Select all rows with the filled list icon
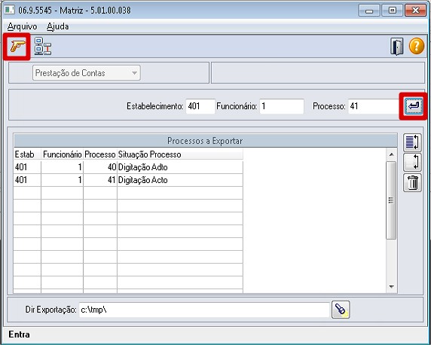The image size is (431, 345). coord(412,142)
